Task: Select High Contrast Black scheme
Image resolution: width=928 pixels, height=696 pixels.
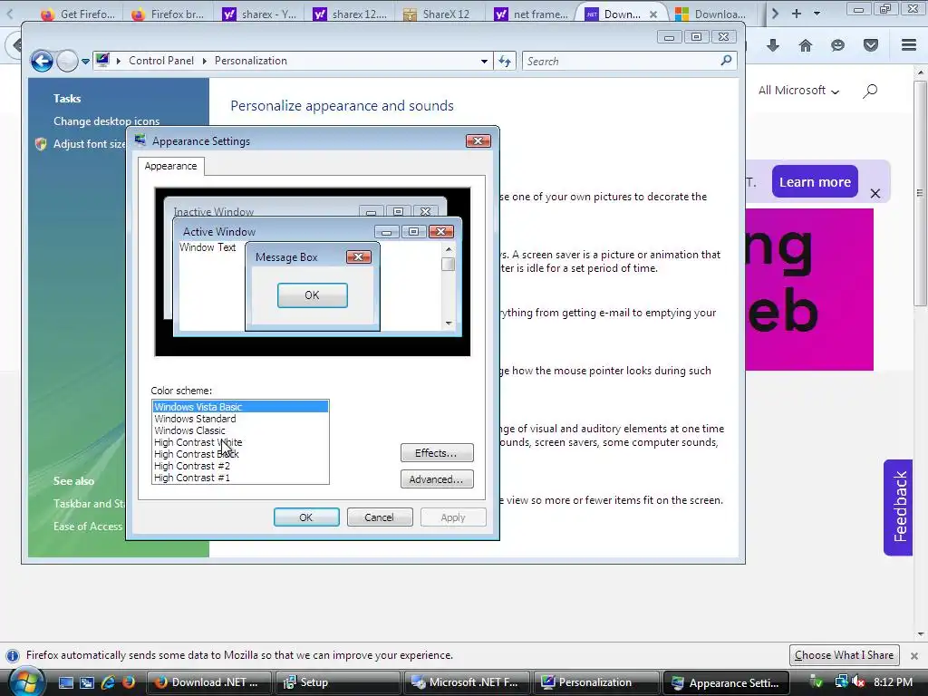Action: click(x=239, y=454)
